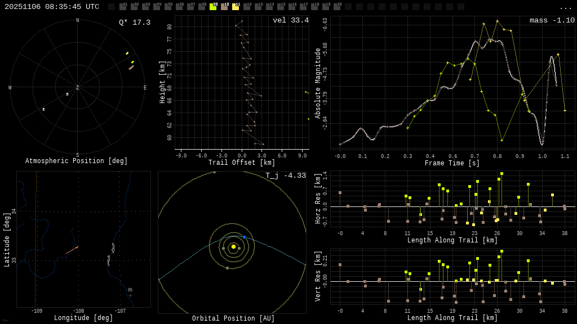The width and height of the screenshot is (577, 324).
Task: Click the timestamp 20251106 08:35:45 UTC
Action: point(52,7)
